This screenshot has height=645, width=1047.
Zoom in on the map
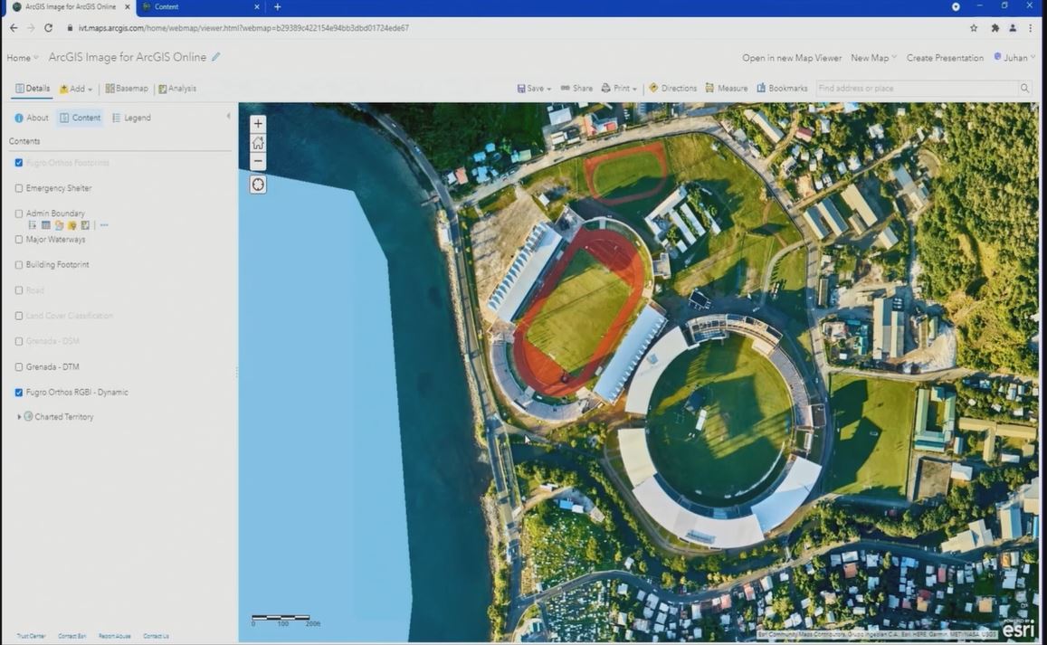click(258, 124)
